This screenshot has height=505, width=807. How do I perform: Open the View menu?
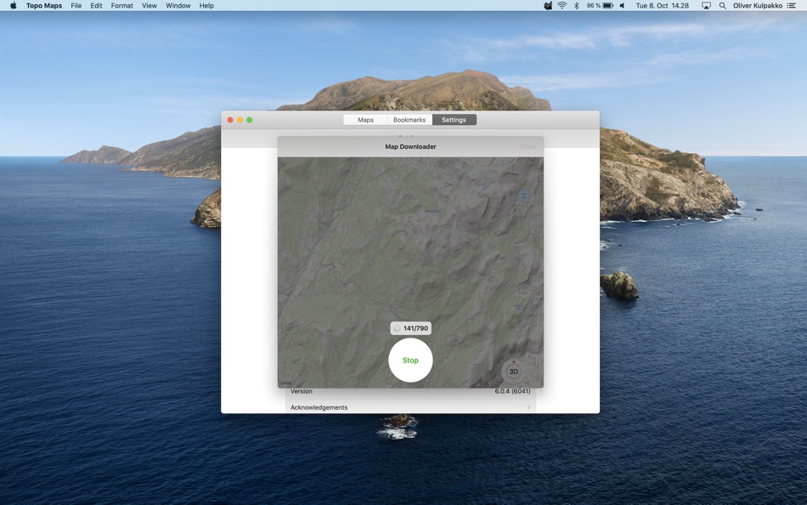click(x=150, y=6)
